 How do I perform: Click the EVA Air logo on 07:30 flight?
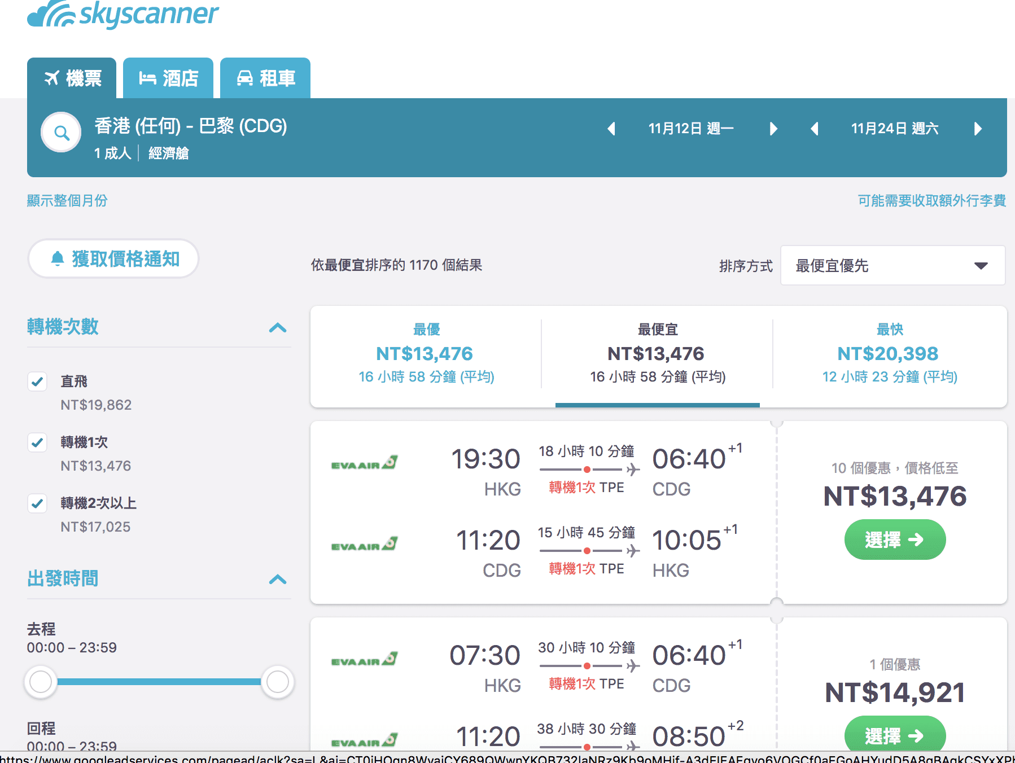(365, 660)
